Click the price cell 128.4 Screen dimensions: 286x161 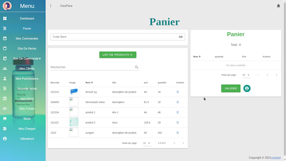coord(147,123)
